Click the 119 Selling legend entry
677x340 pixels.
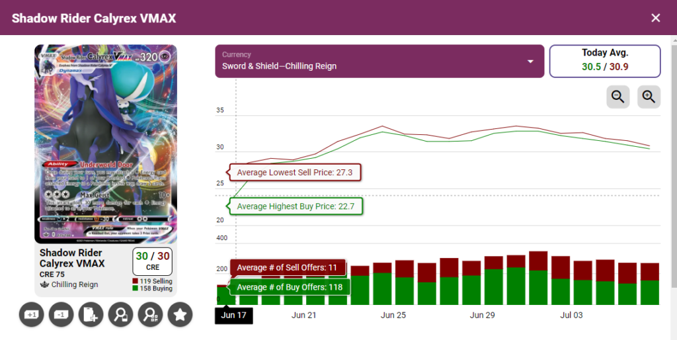tap(153, 281)
